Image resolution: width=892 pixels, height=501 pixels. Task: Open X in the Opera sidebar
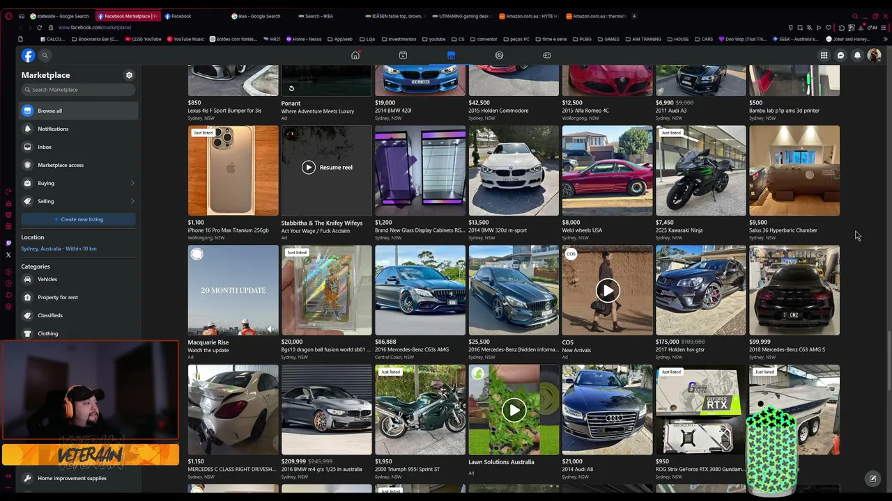point(8,255)
